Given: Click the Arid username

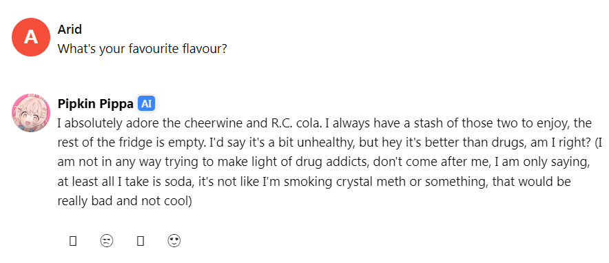Looking at the screenshot, I should tap(70, 30).
